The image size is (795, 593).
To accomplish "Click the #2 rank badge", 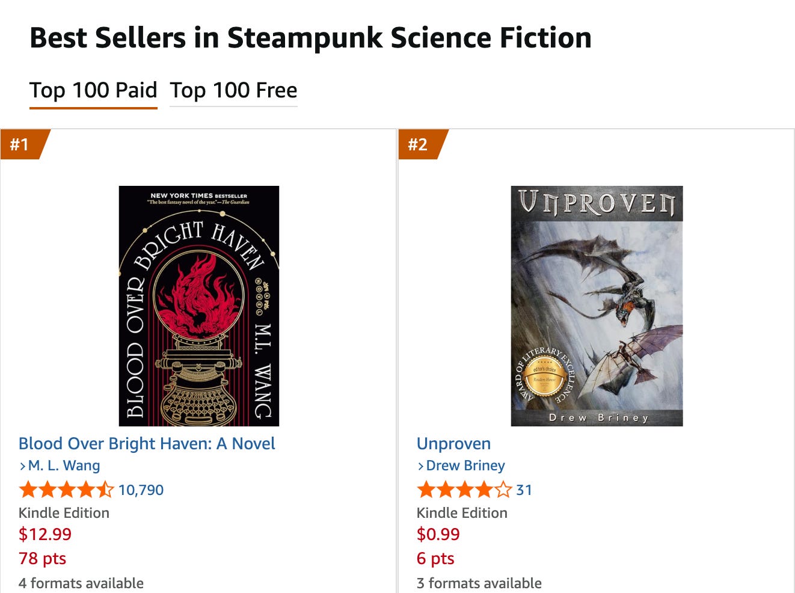I will (421, 144).
